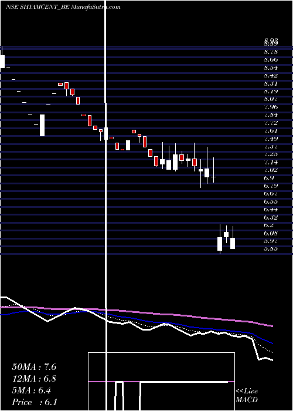293x411 pixels.
Task: Select the 6.08 price axis label
Action: point(271,233)
